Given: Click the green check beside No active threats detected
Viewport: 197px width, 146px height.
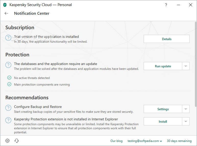Looking at the screenshot, I should coord(9,78).
